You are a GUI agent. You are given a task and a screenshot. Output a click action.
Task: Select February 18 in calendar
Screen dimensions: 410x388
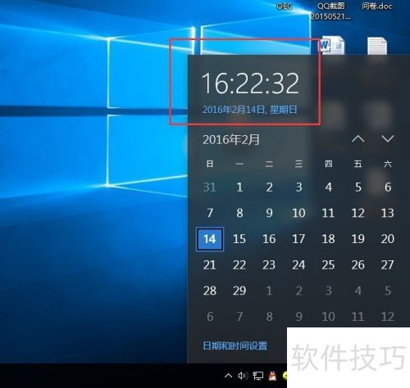coord(328,239)
